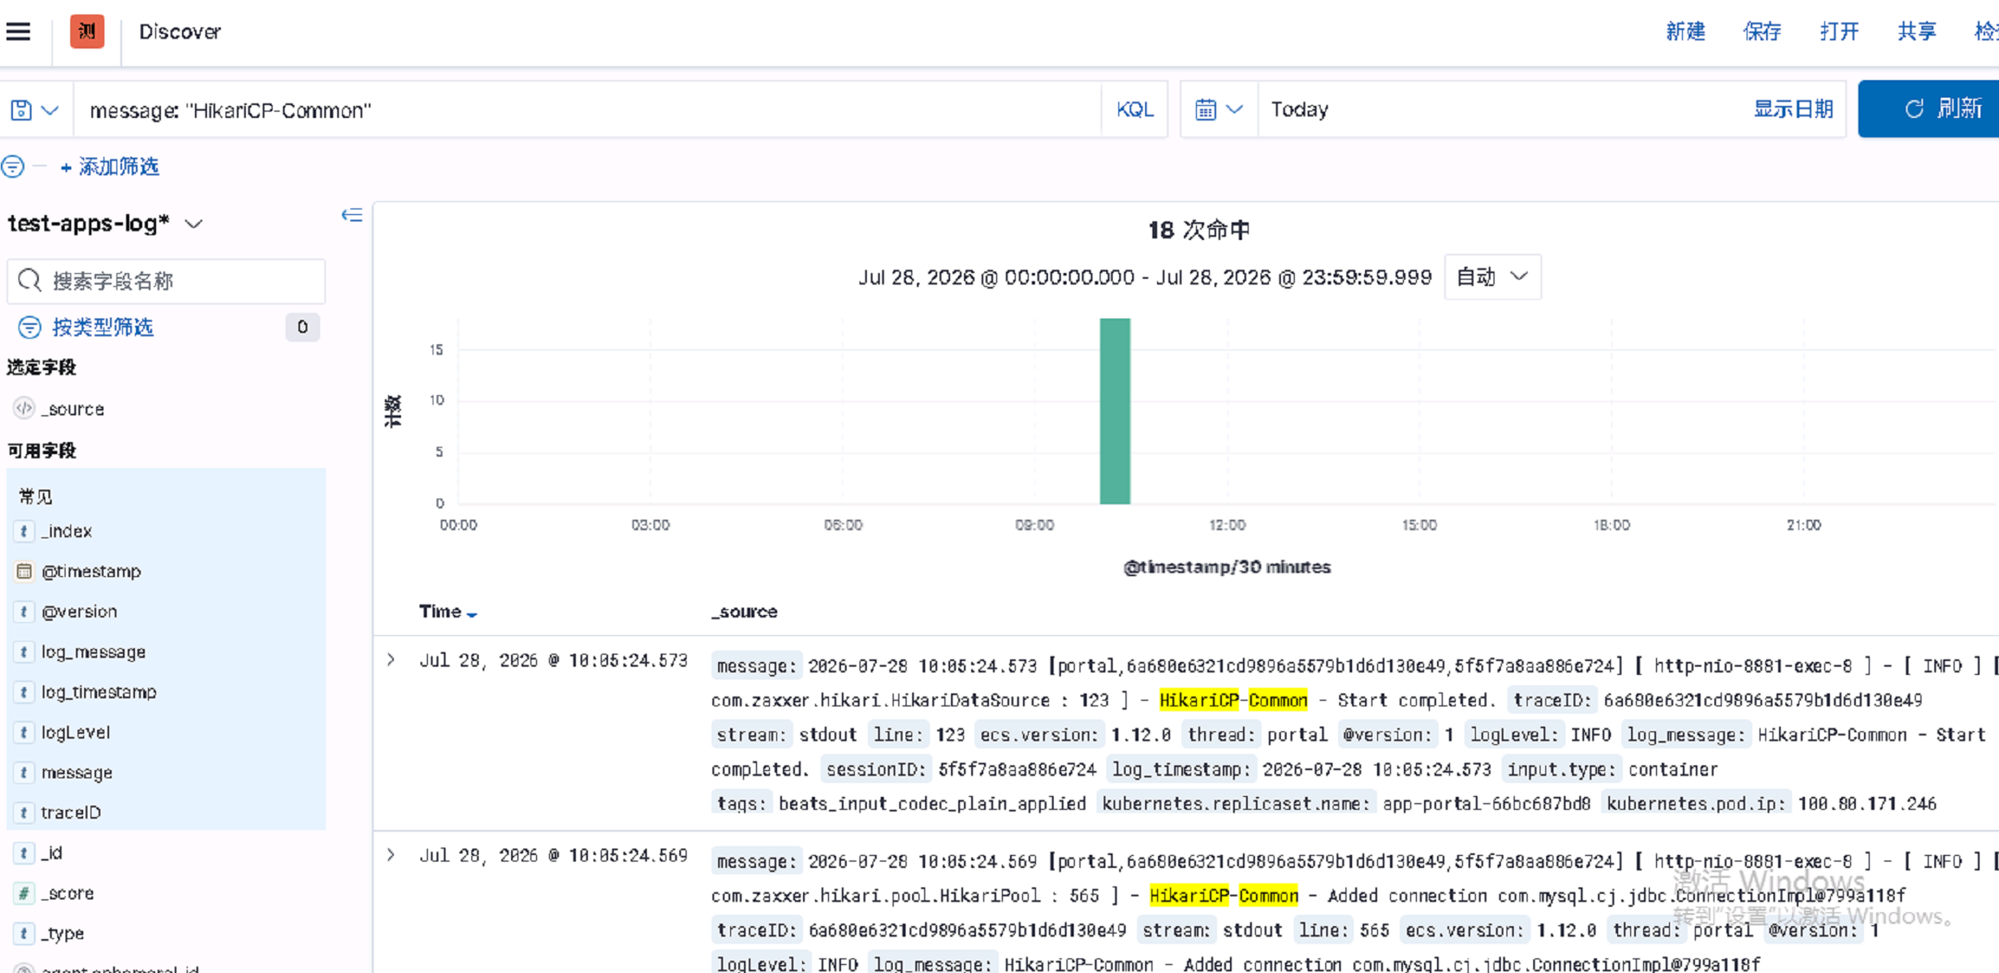This screenshot has height=973, width=1999.
Task: Click the _source column header
Action: (744, 612)
